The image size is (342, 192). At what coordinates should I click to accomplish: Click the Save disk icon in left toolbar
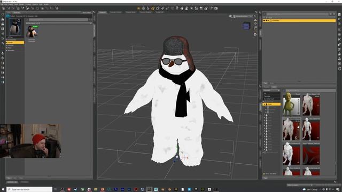[3, 28]
